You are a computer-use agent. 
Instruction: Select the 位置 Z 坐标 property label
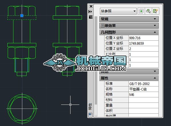click(x=116, y=49)
